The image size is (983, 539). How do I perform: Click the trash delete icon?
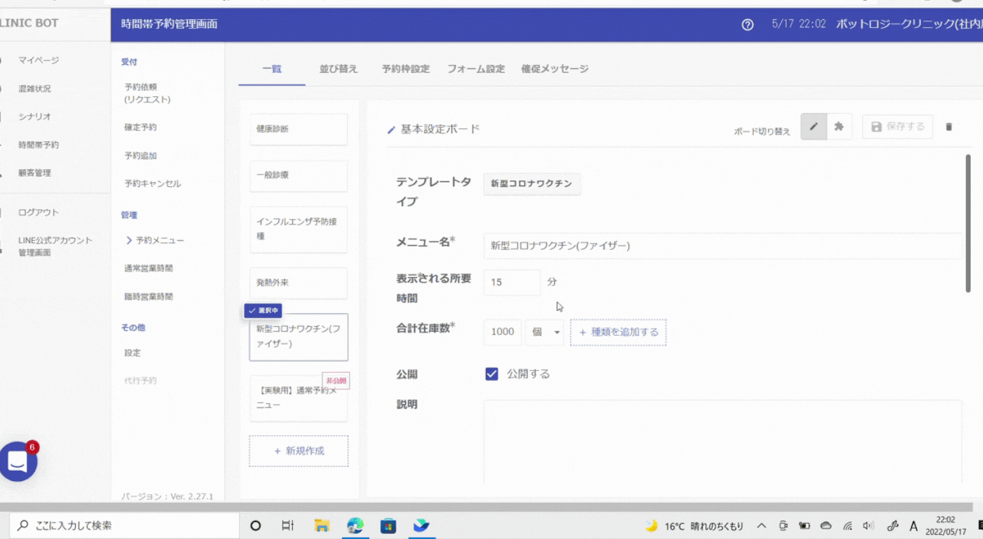(x=948, y=127)
